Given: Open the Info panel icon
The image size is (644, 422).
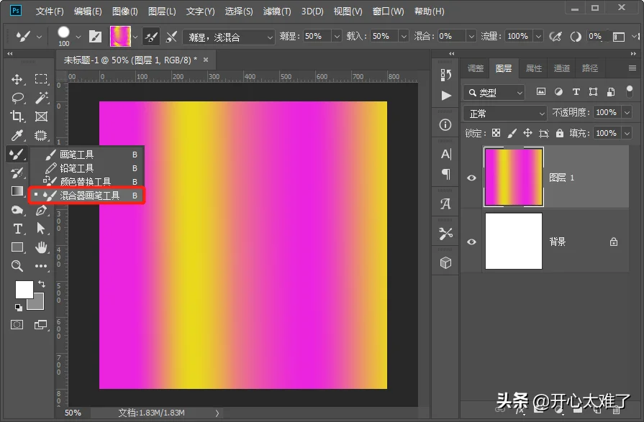Looking at the screenshot, I should pyautogui.click(x=445, y=125).
